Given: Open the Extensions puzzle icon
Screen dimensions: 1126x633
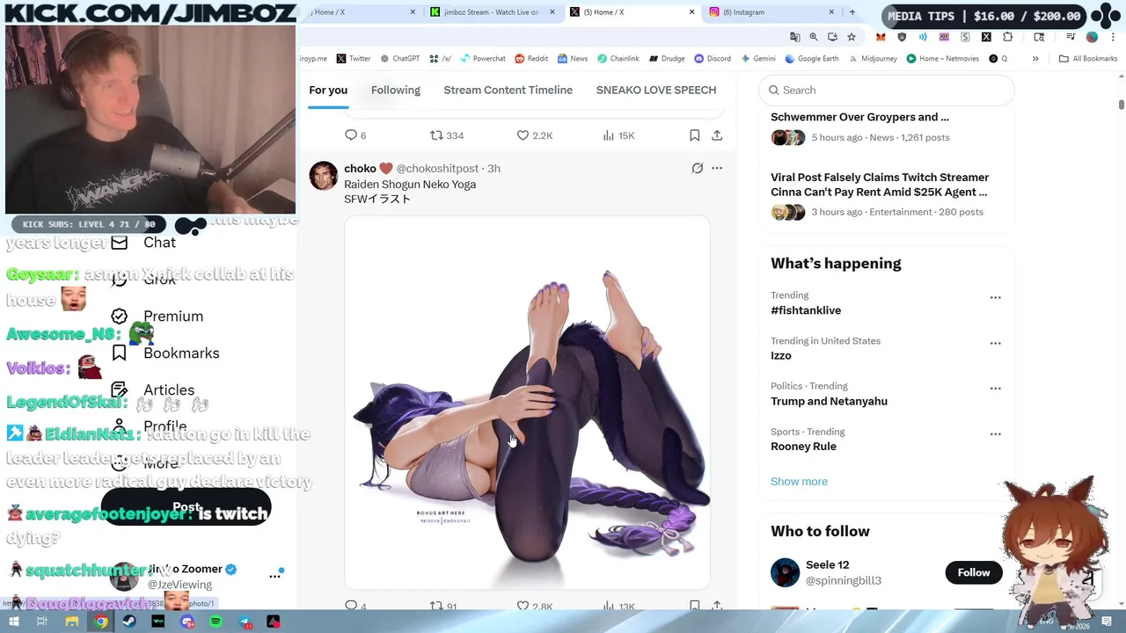Looking at the screenshot, I should (1008, 37).
